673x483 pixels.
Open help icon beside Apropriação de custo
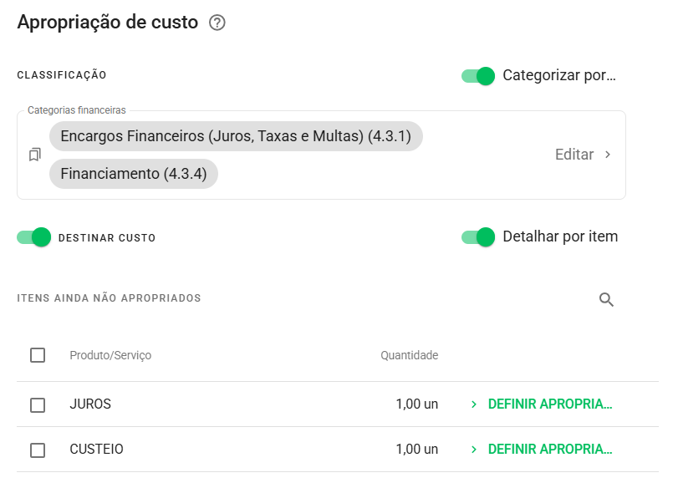click(x=217, y=23)
